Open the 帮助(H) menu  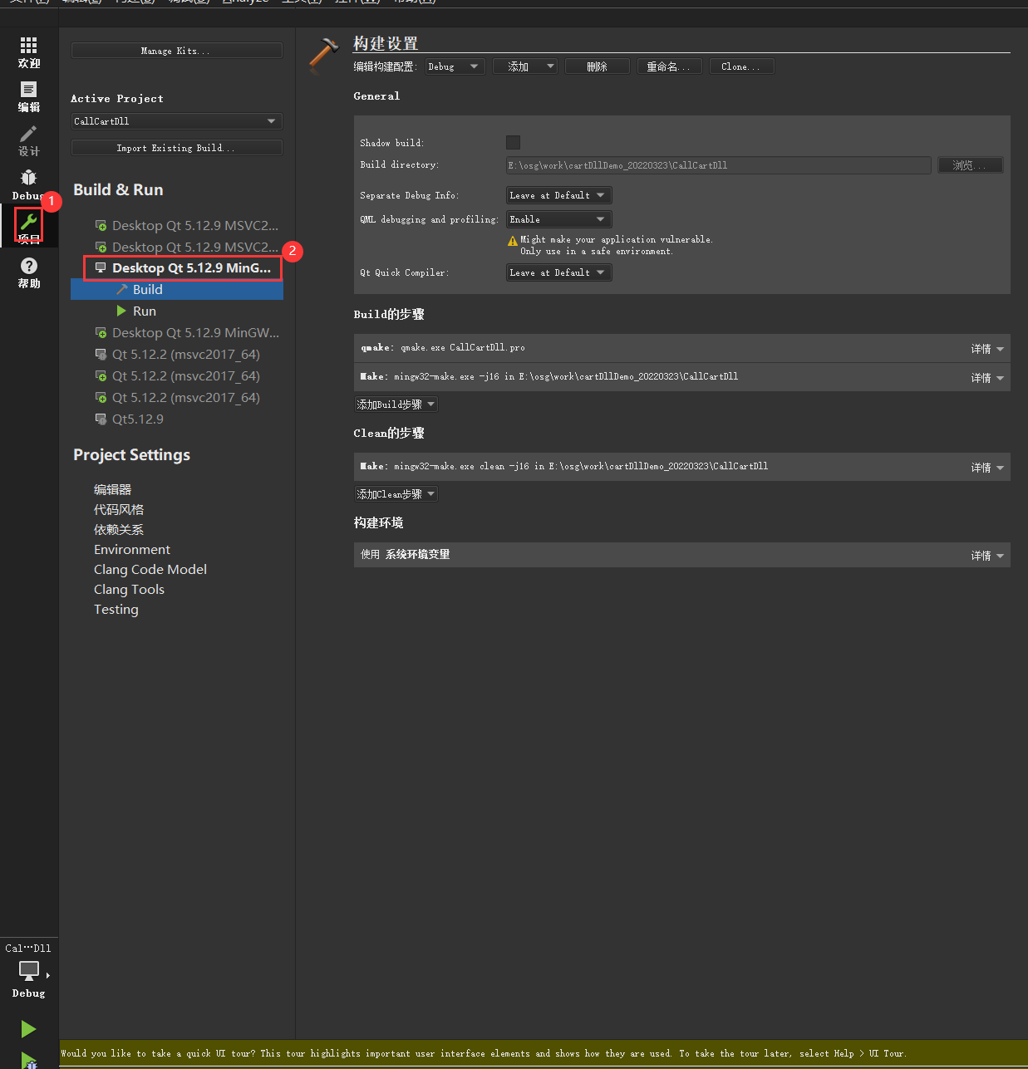pos(414,2)
